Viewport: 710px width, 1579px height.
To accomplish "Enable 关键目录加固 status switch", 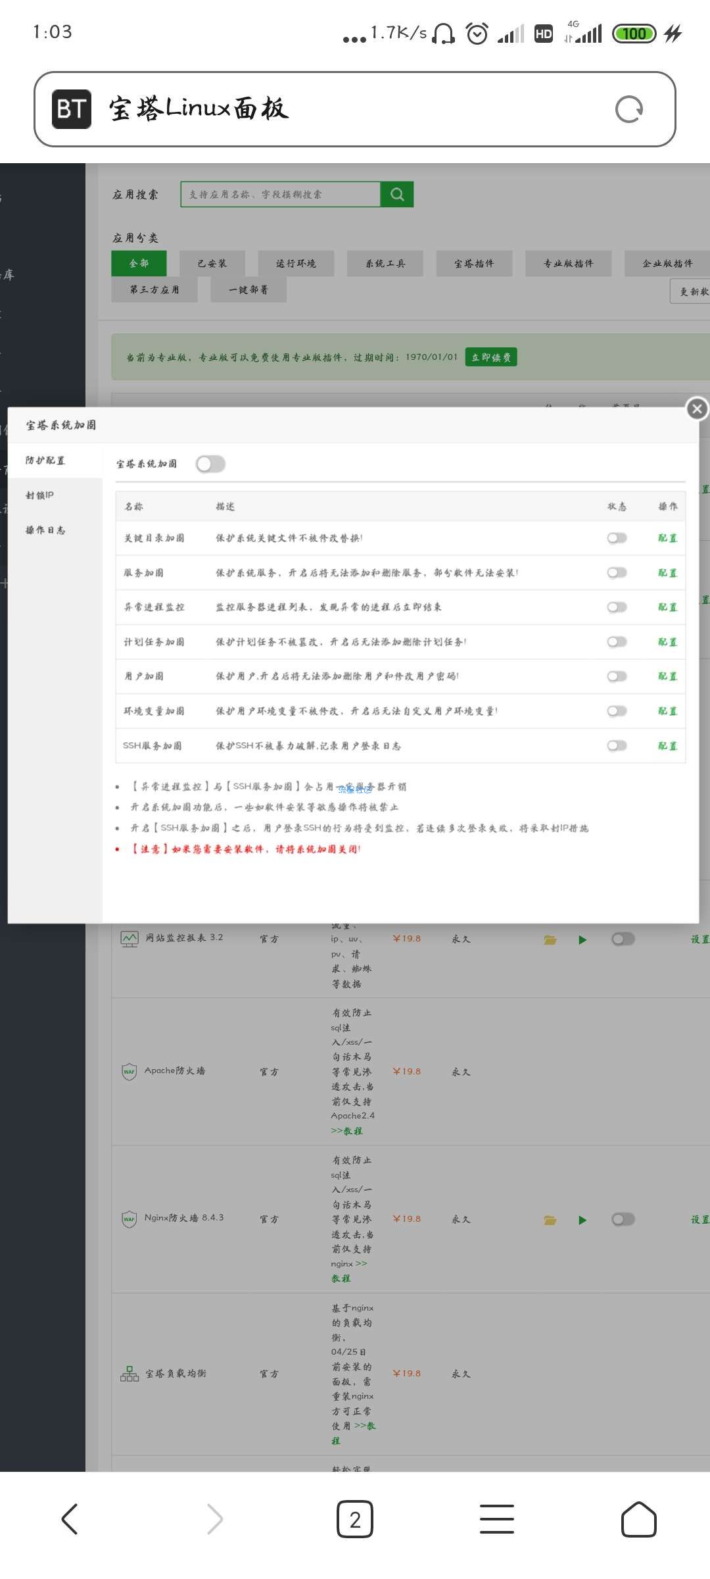I will pos(617,538).
